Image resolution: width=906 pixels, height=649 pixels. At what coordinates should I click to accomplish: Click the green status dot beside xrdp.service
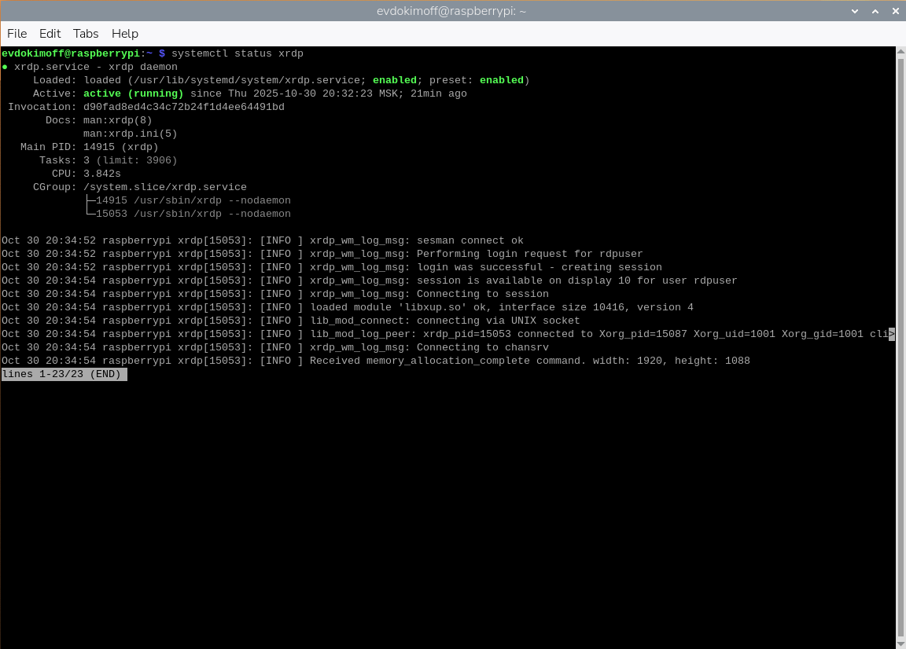[x=5, y=68]
